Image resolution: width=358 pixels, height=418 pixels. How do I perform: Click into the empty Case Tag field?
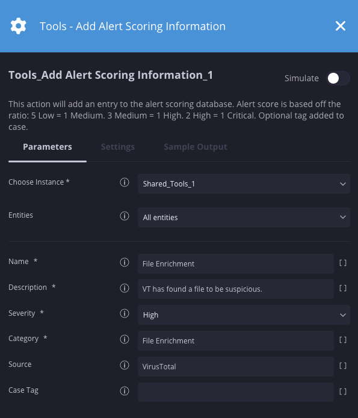point(235,392)
